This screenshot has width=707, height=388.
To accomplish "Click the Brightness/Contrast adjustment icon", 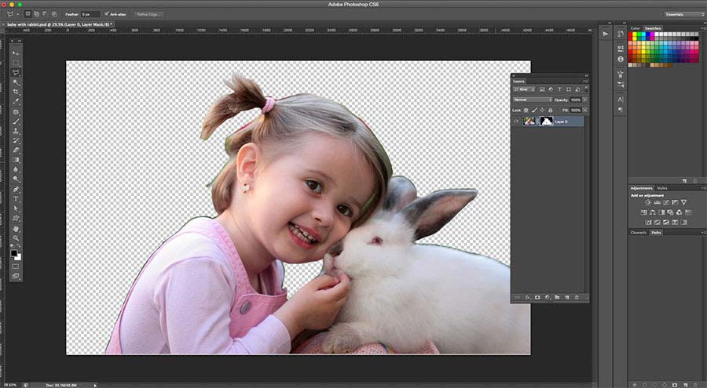I will pyautogui.click(x=647, y=202).
